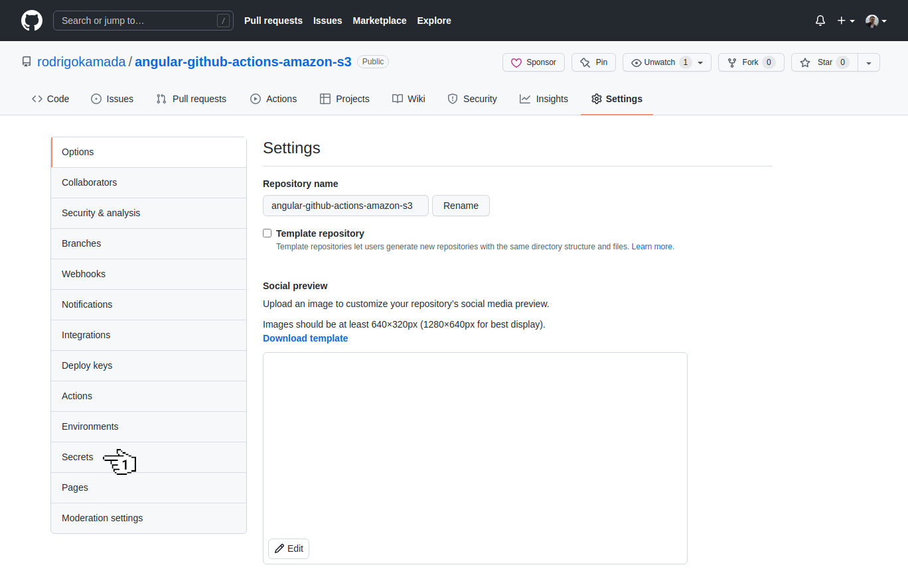Image resolution: width=908 pixels, height=575 pixels.
Task: Click the GitHub octocat logo
Action: coord(31,21)
